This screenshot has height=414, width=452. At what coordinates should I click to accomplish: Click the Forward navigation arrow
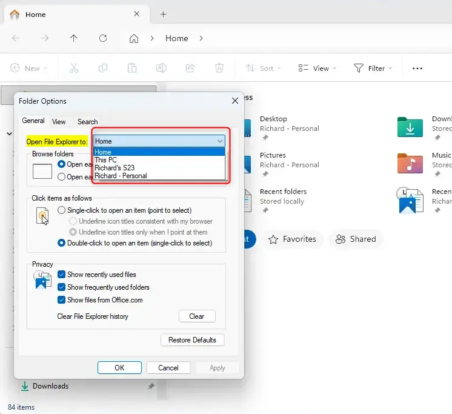point(45,38)
